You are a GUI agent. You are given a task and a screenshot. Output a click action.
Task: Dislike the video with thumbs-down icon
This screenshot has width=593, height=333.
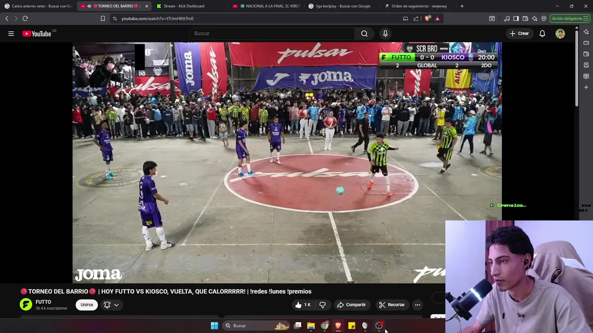(x=322, y=305)
